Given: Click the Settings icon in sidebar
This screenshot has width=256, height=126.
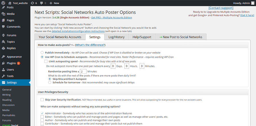Looking at the screenshot, I should [x=3, y=82].
